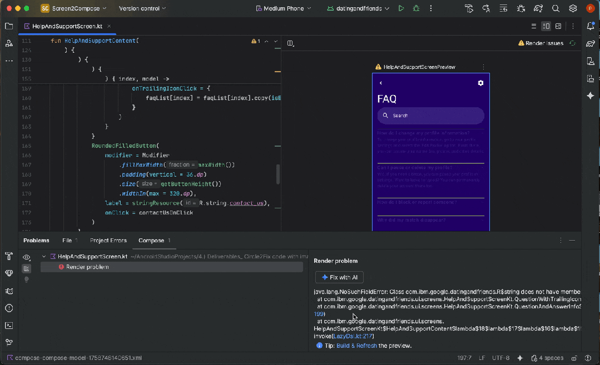Expand the Version control dropdown
Viewport: 600px width, 365px height.
click(x=142, y=8)
